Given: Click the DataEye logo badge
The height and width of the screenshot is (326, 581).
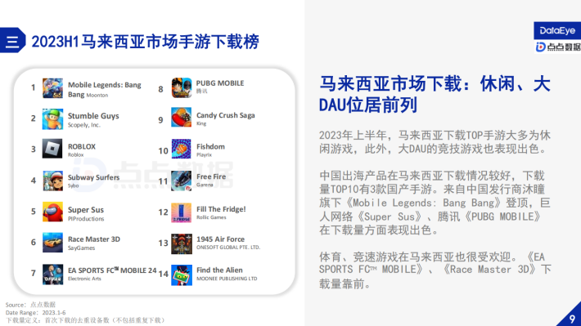Looking at the screenshot, I should tap(557, 31).
